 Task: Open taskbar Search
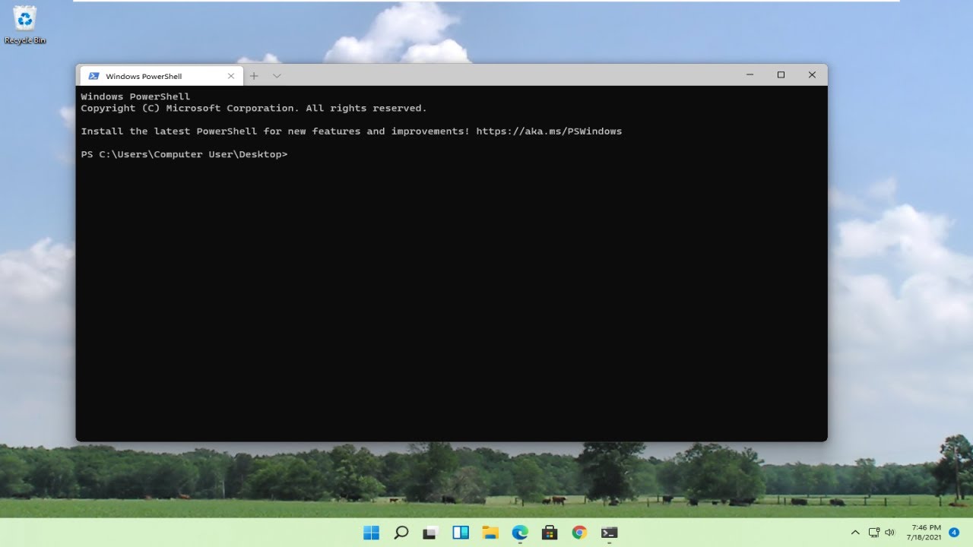pyautogui.click(x=401, y=533)
